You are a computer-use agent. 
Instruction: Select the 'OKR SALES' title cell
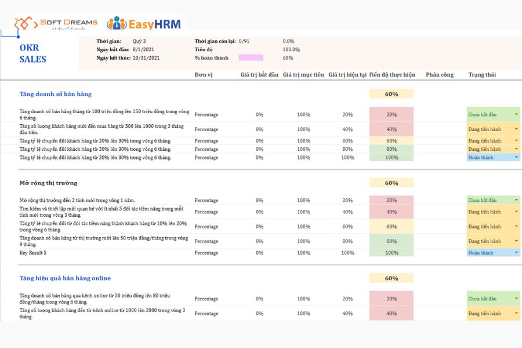click(32, 53)
